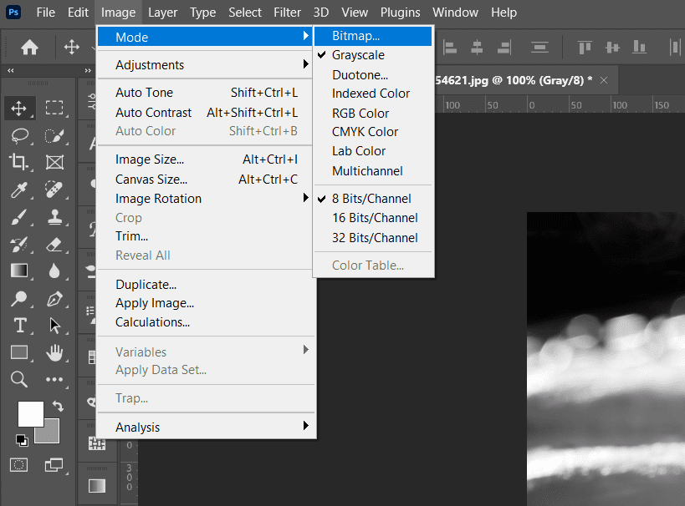Screen dimensions: 685x506
Task: Select the Eraser tool
Action: point(54,245)
